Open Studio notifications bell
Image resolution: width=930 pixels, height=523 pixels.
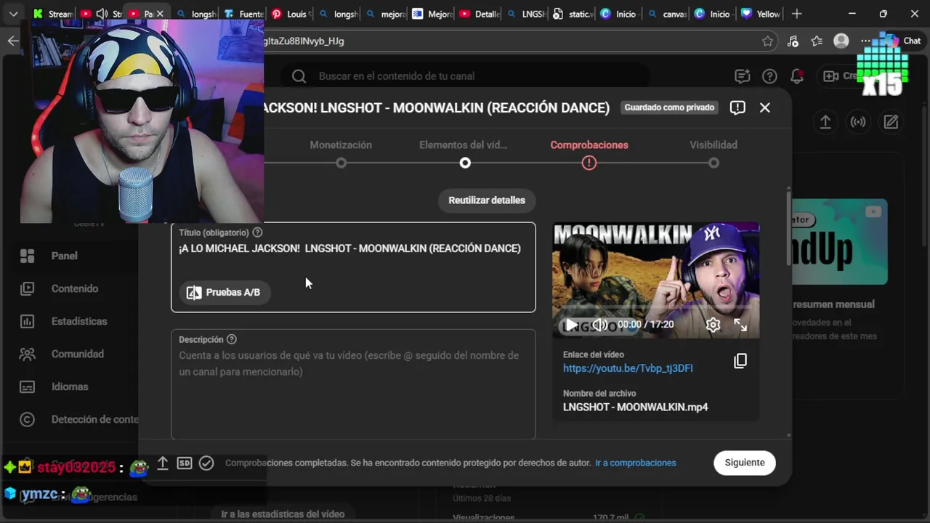[797, 76]
